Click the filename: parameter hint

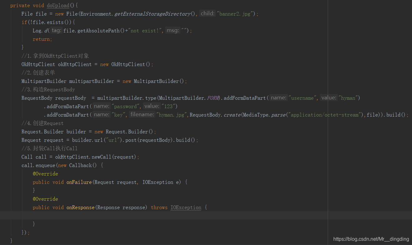pyautogui.click(x=142, y=115)
